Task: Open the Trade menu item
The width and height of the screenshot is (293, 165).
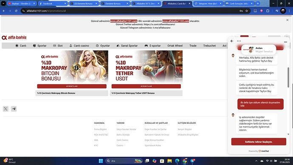Action: (x=193, y=46)
